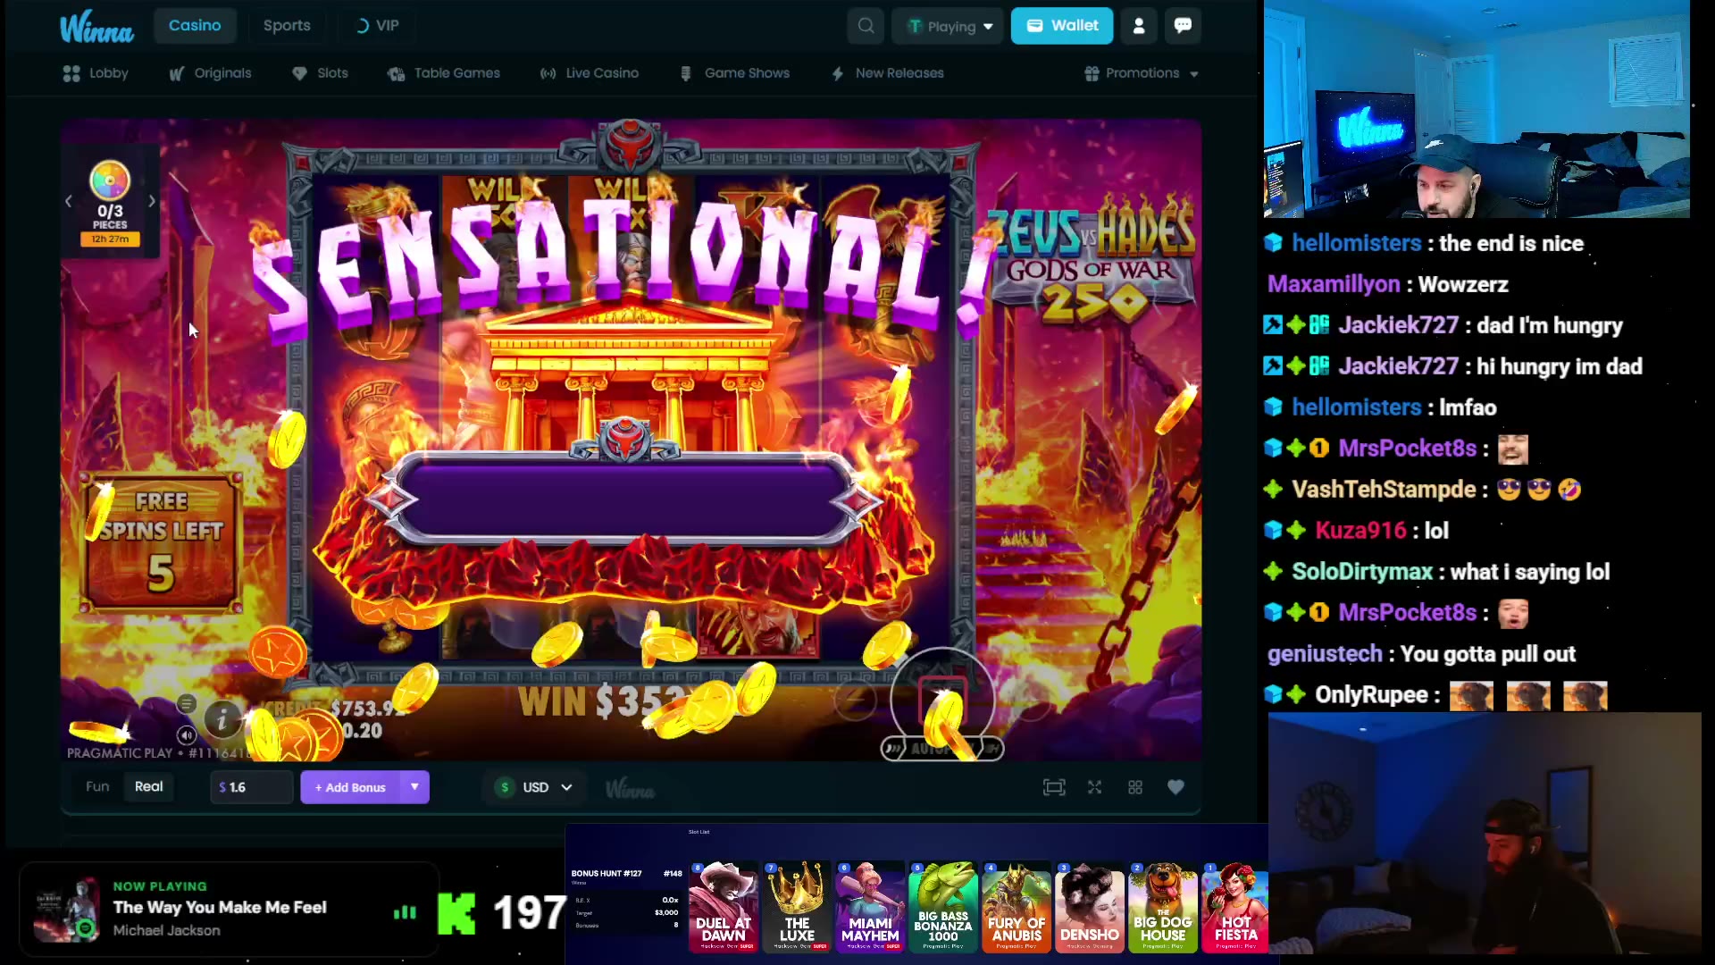This screenshot has width=1715, height=965.
Task: Open the multi-game grid view icon
Action: [1135, 787]
